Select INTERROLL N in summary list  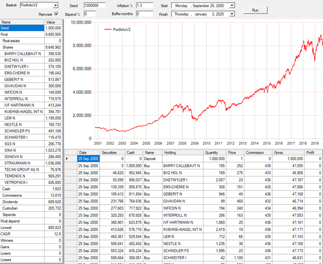click(31, 99)
